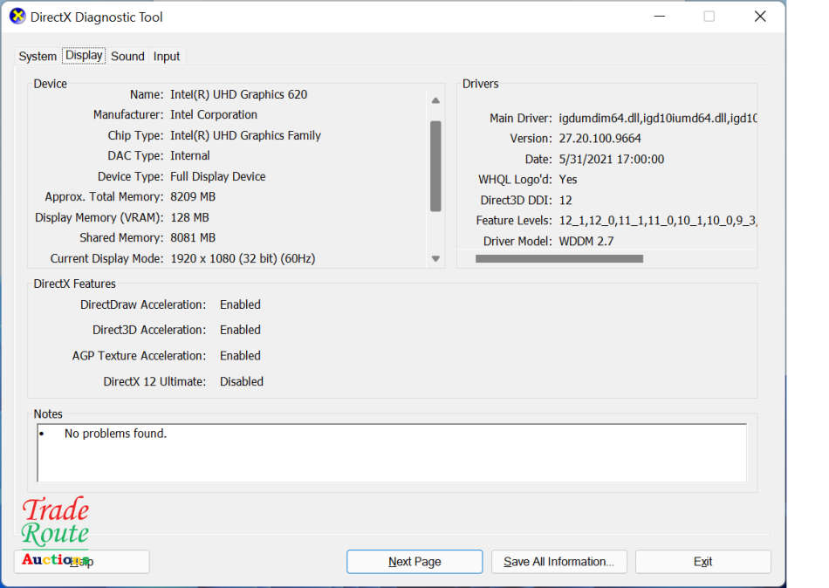Click the Device panel vertical scrollbar thumb
Viewport: 829px width, 588px height.
click(x=435, y=166)
